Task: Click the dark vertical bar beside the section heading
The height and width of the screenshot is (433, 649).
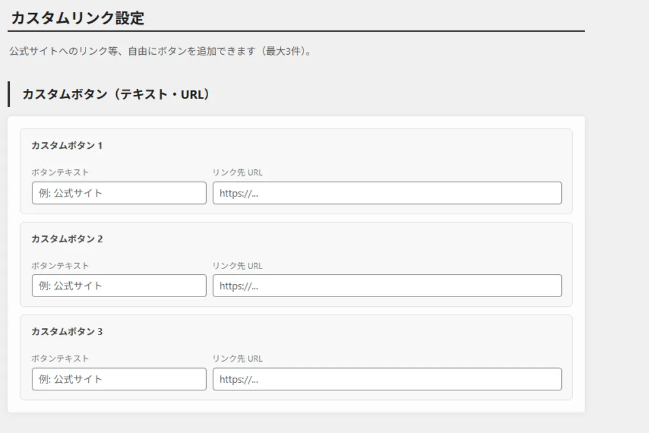Action: (x=9, y=94)
